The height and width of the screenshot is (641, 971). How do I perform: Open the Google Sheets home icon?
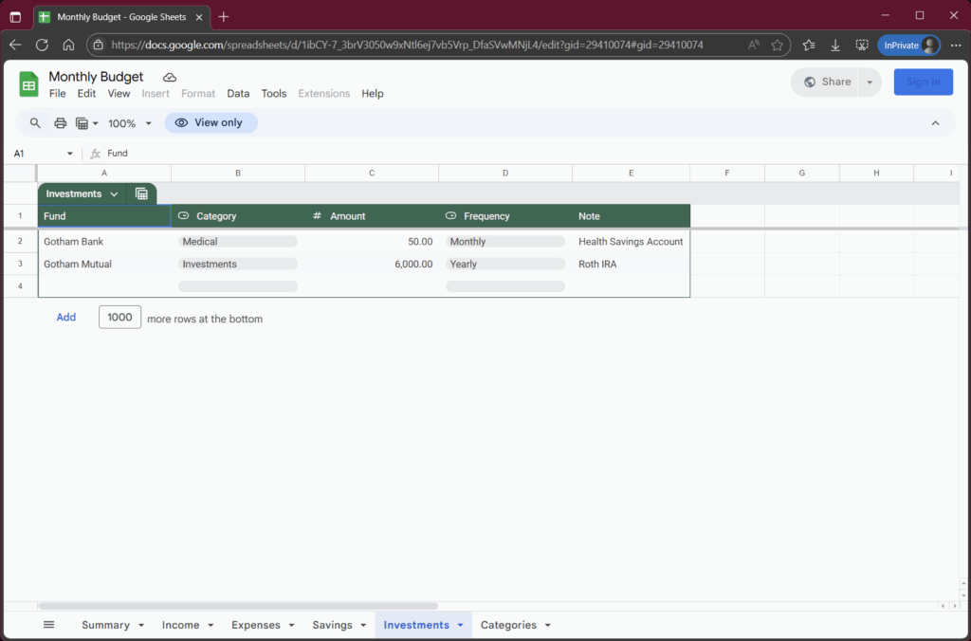click(x=28, y=84)
